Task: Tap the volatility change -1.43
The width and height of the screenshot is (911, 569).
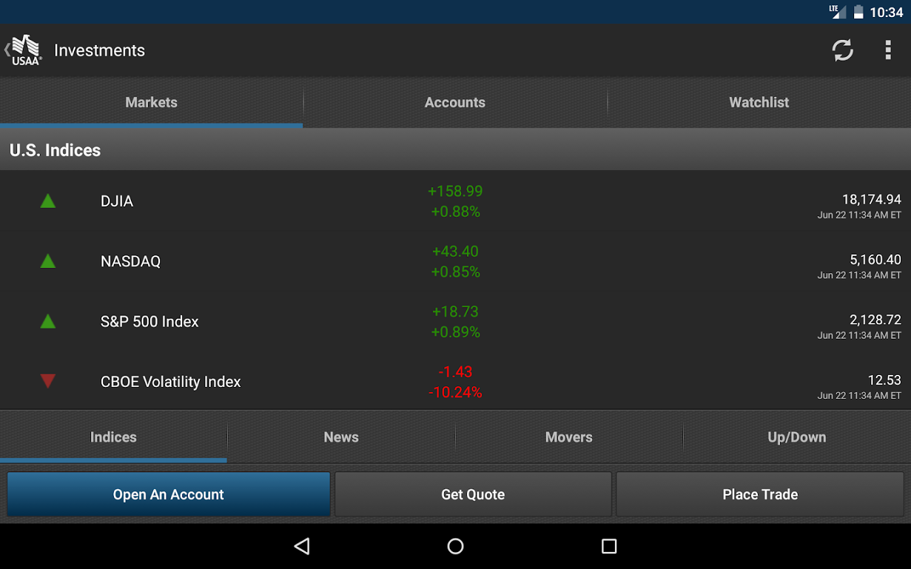Action: (455, 372)
